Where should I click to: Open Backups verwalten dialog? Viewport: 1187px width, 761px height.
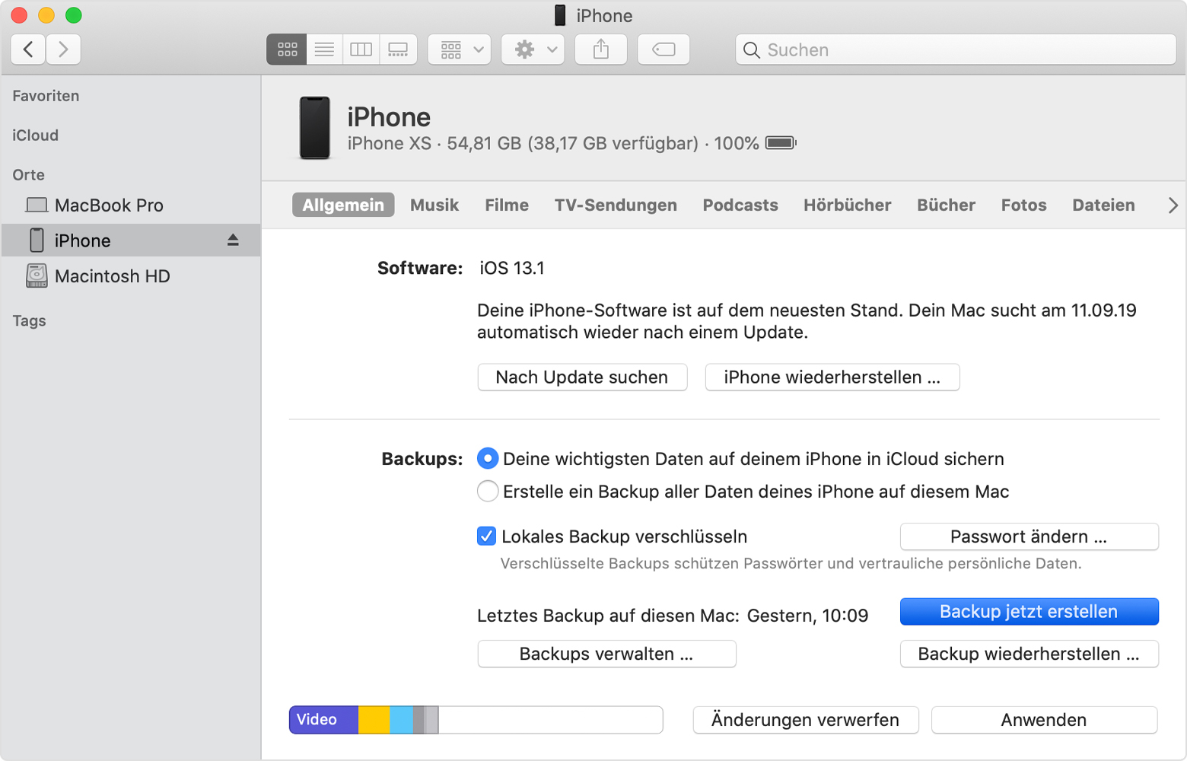606,654
